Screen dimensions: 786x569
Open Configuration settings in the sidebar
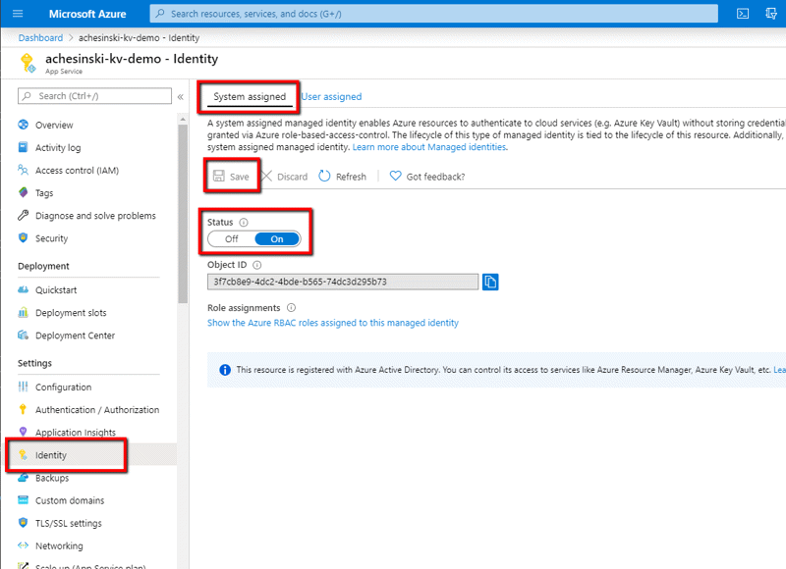coord(63,387)
